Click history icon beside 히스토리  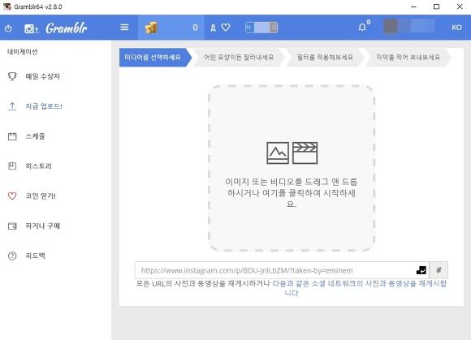pyautogui.click(x=12, y=166)
